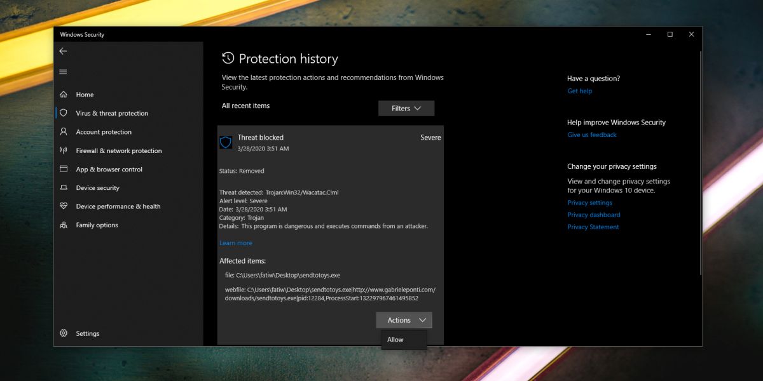Maximize the Windows Security window
763x381 pixels.
670,34
